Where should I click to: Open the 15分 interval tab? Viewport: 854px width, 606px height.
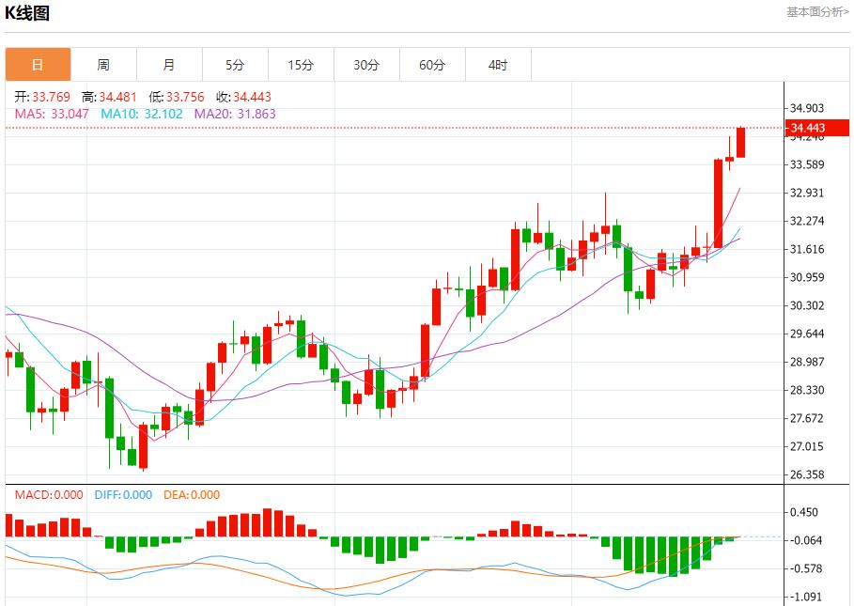[301, 65]
